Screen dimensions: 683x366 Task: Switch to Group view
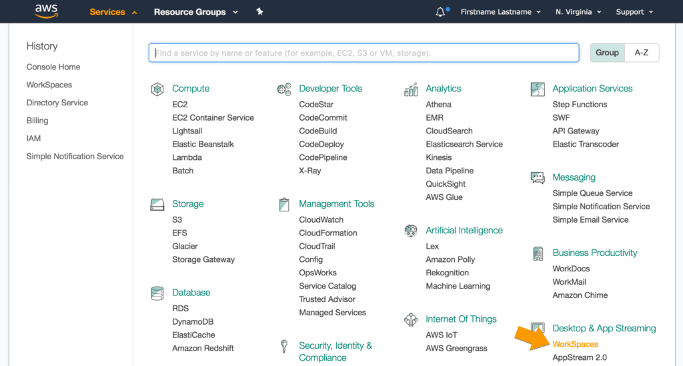607,53
